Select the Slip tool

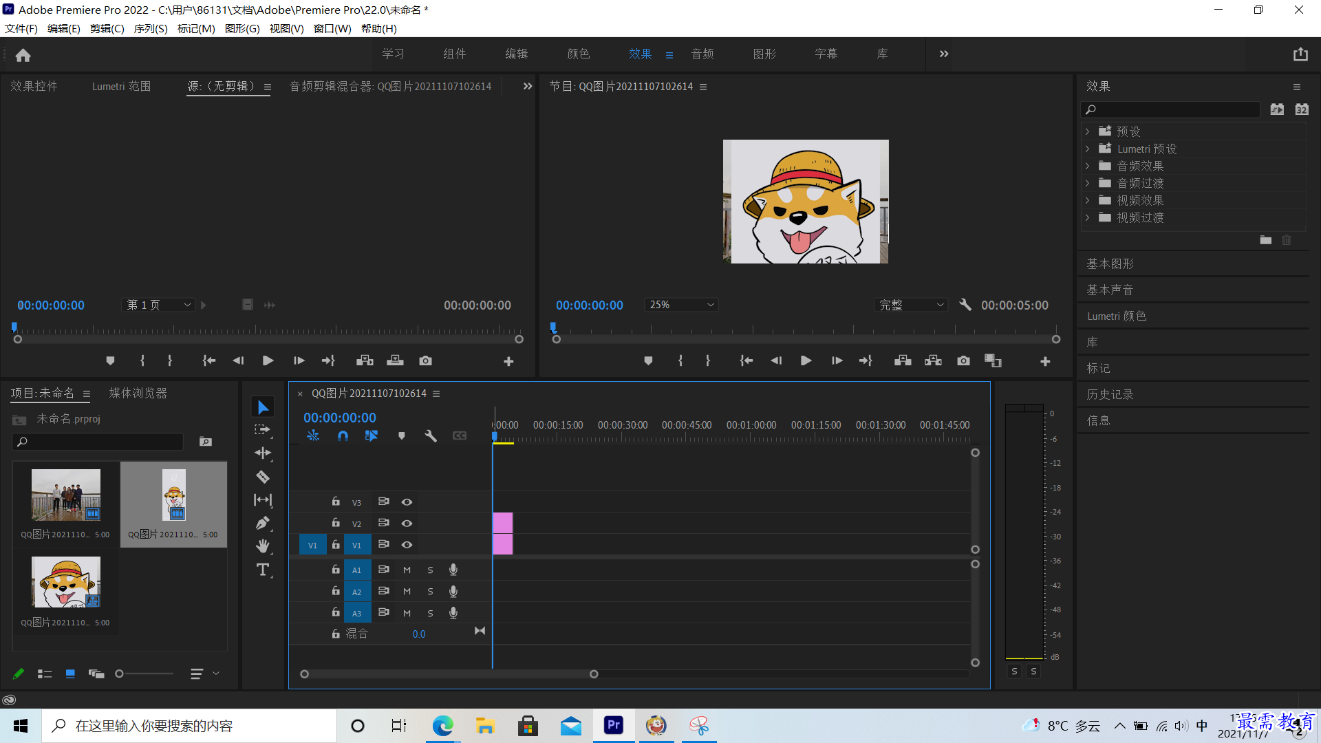tap(263, 500)
